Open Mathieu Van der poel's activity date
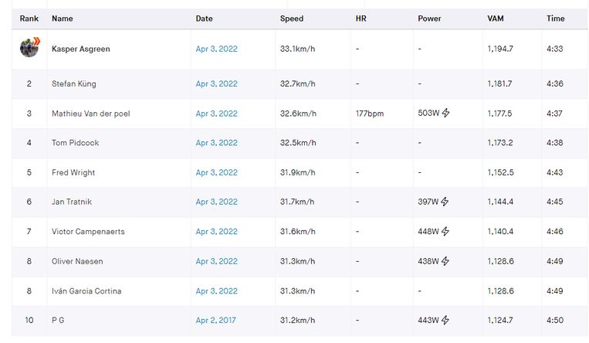This screenshot has height=343, width=589. [x=216, y=114]
